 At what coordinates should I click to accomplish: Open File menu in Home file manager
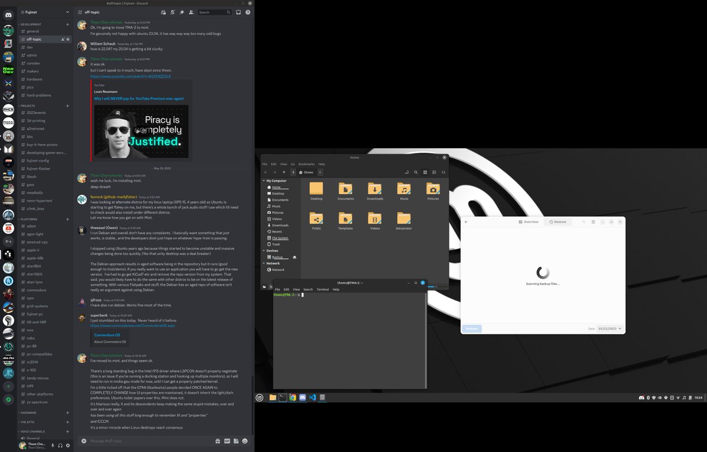tap(265, 164)
